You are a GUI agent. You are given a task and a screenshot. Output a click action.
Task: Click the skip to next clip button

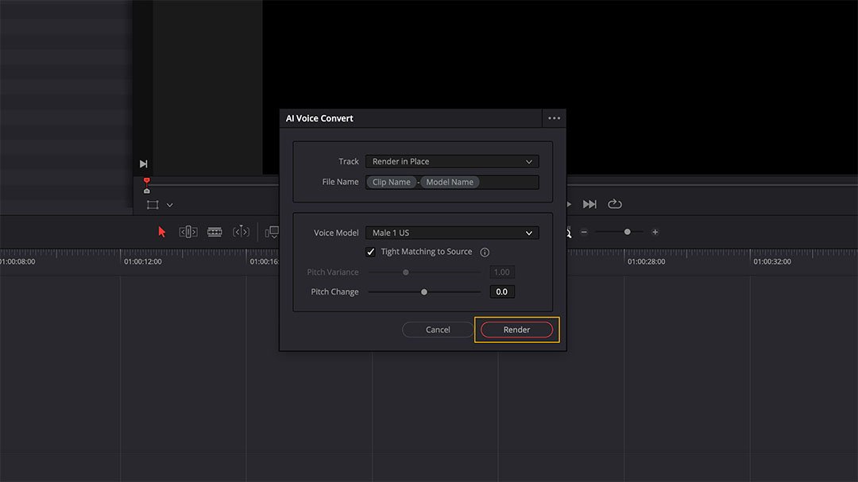[x=589, y=204]
